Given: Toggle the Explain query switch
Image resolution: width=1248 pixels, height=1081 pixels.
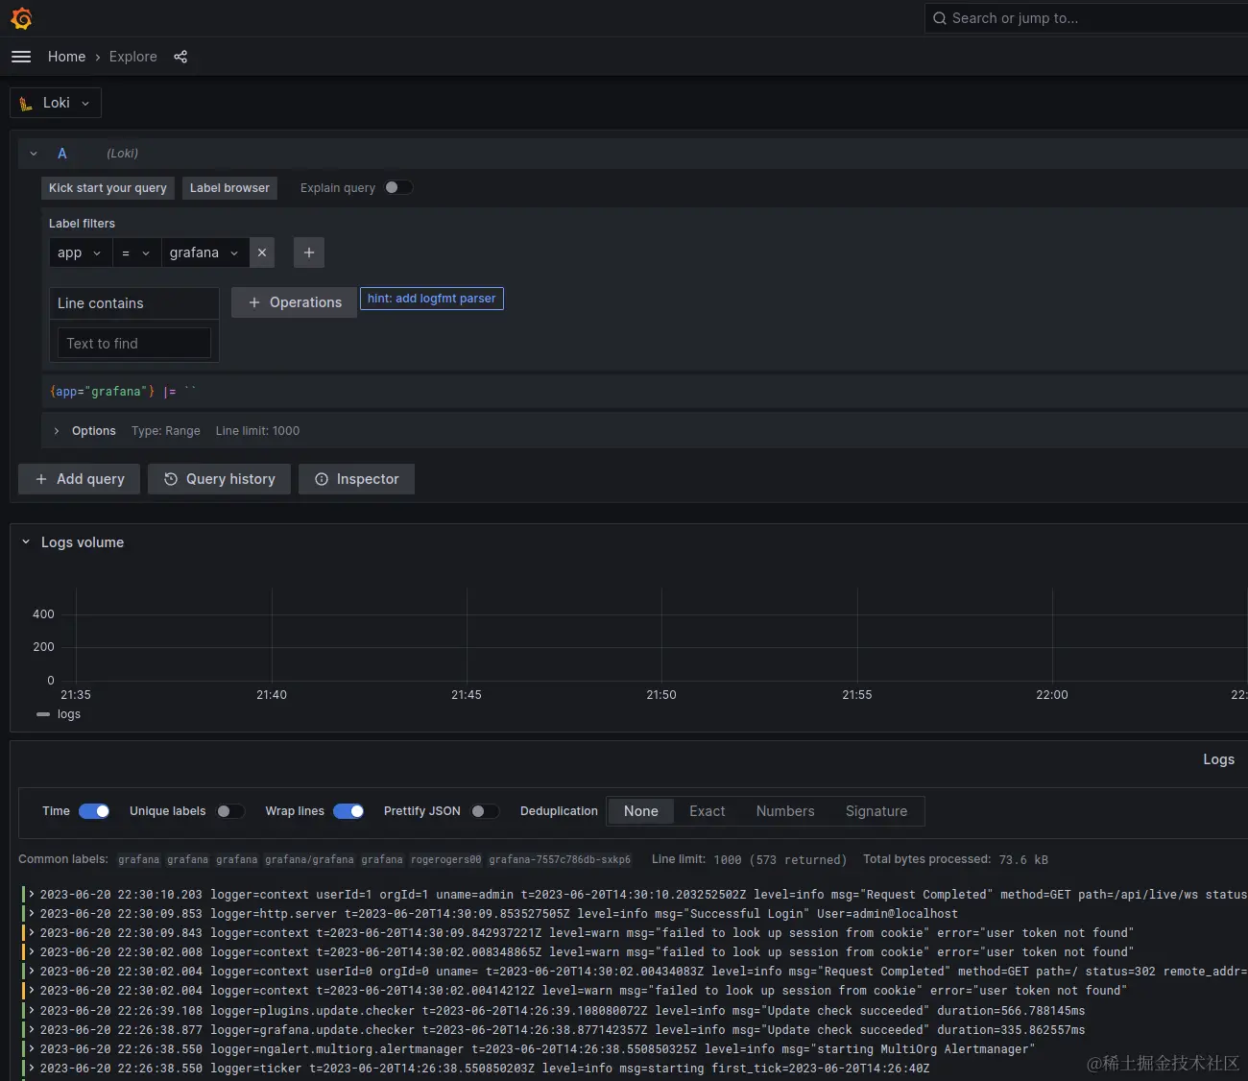Looking at the screenshot, I should point(398,187).
